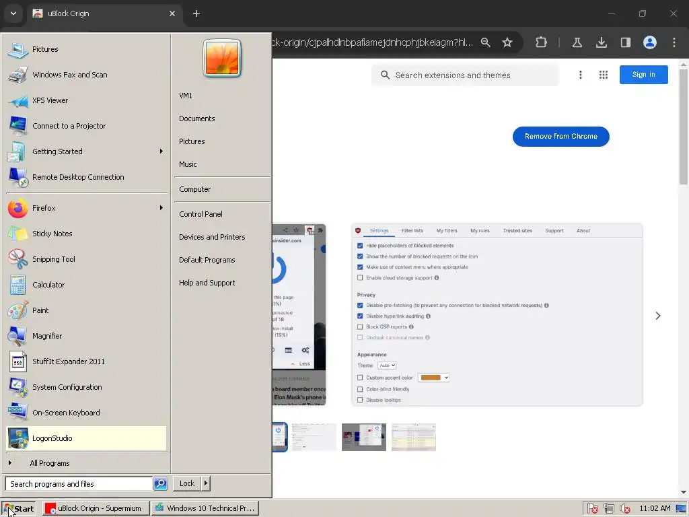Click Remove from Chrome button

(x=560, y=136)
